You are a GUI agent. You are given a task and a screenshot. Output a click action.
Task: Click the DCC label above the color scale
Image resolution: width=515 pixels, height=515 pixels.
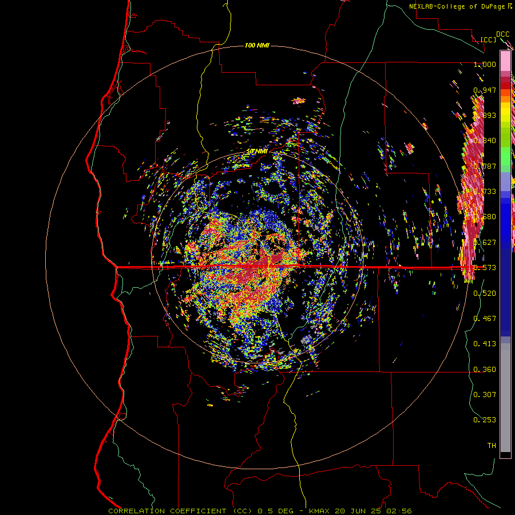[x=503, y=34]
